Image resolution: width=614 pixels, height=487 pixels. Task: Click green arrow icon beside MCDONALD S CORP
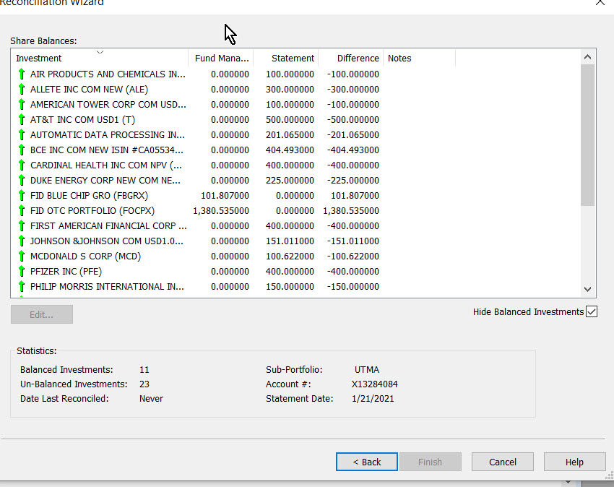pyautogui.click(x=22, y=256)
